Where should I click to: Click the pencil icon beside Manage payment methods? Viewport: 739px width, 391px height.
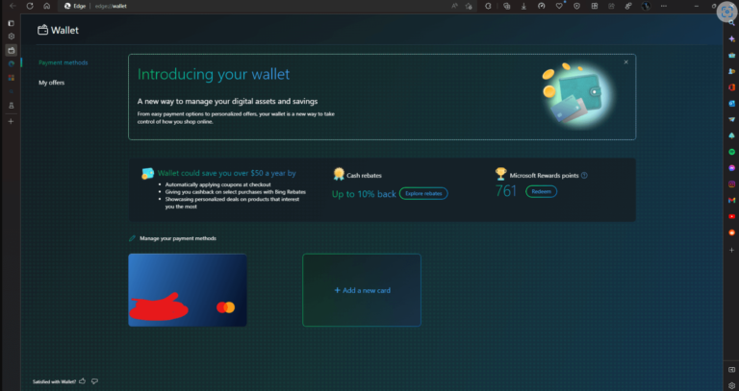point(133,238)
